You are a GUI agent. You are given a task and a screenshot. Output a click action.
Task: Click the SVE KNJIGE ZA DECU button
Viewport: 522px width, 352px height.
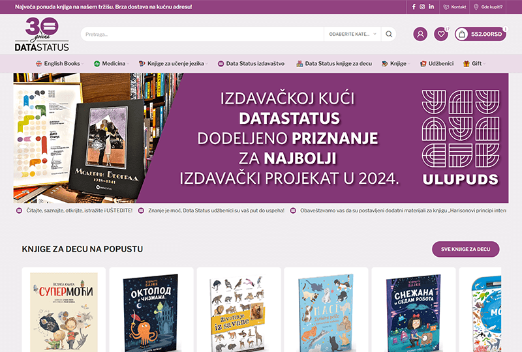pyautogui.click(x=465, y=249)
